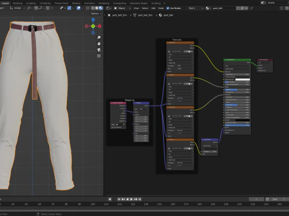The image size is (289, 216).
Task: Open the viewport Options dropdown
Action: coord(96,14)
